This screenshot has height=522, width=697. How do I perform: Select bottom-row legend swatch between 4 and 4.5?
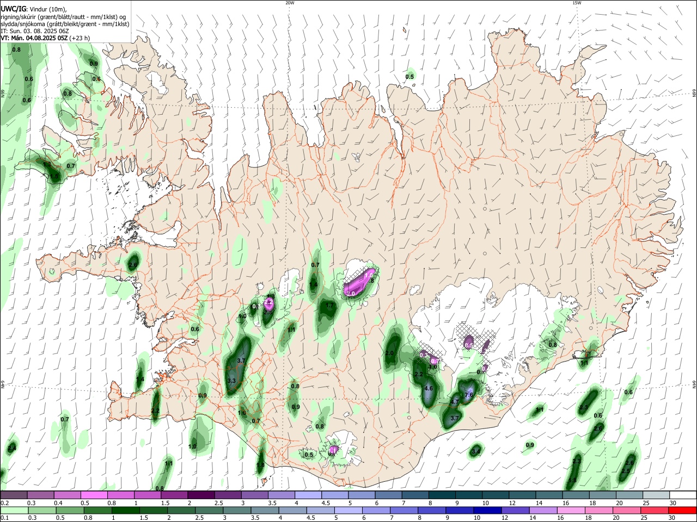point(292,510)
